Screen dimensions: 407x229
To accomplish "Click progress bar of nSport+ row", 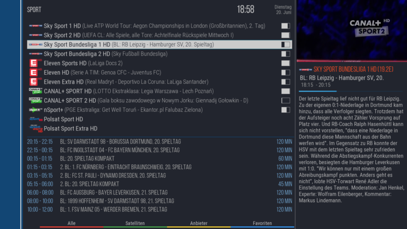I will tap(286, 110).
